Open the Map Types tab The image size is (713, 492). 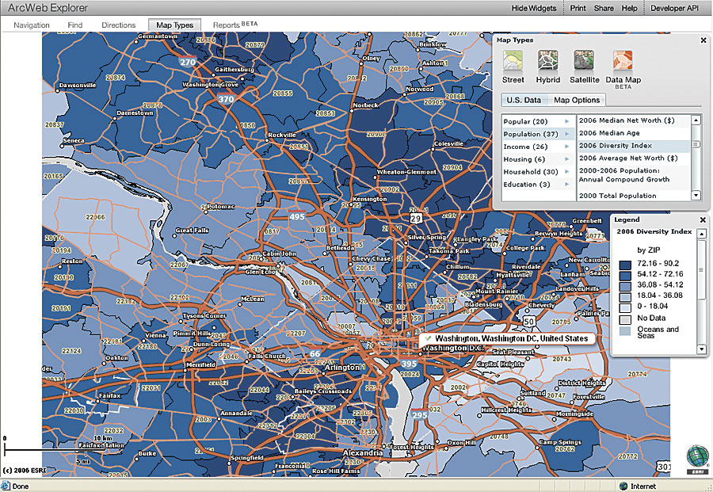click(x=174, y=25)
